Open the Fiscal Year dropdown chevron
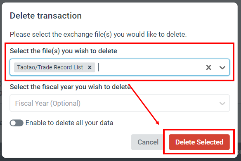 (222, 103)
